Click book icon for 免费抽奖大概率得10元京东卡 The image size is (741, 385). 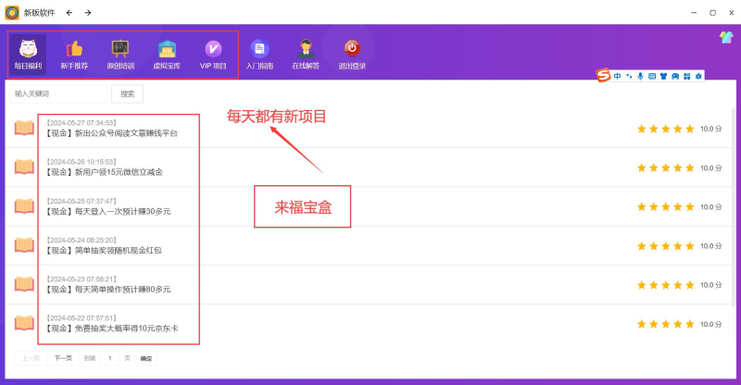click(24, 323)
